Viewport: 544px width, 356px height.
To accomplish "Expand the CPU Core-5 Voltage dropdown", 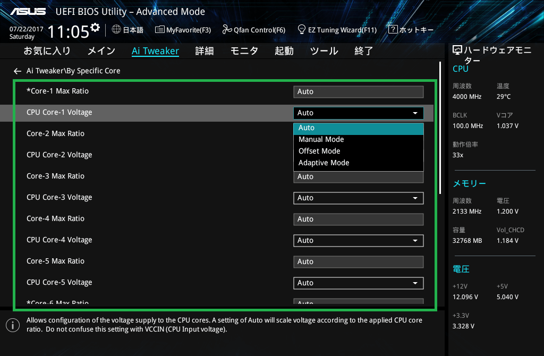I will tap(359, 283).
